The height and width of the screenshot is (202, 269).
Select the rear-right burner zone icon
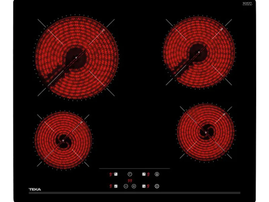click(x=144, y=174)
